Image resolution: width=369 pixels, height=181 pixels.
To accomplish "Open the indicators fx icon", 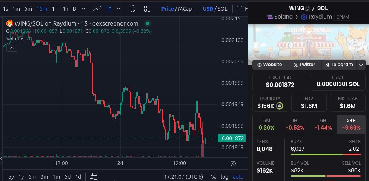I will tap(133, 9).
